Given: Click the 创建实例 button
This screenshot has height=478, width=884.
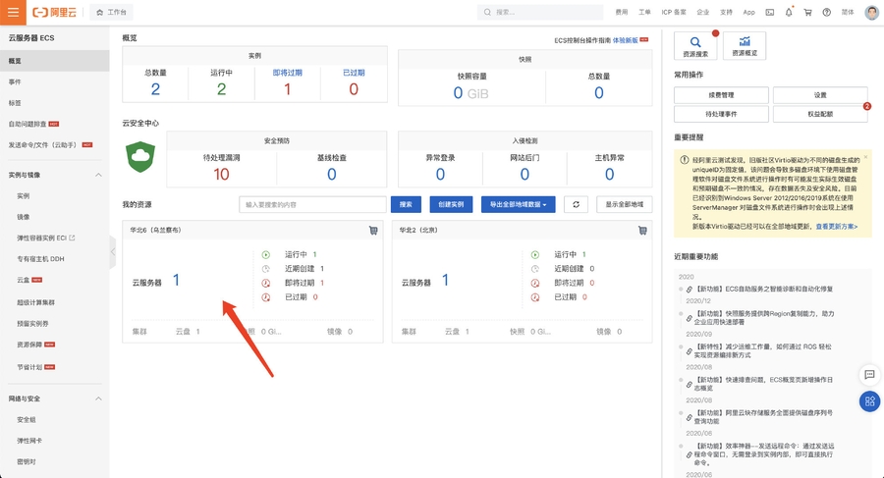Looking at the screenshot, I should (451, 204).
